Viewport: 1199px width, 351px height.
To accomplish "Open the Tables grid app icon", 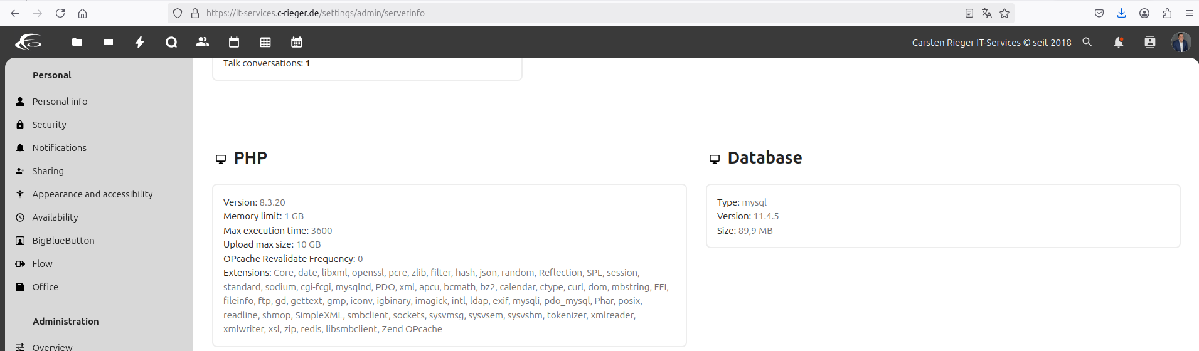I will coord(265,42).
